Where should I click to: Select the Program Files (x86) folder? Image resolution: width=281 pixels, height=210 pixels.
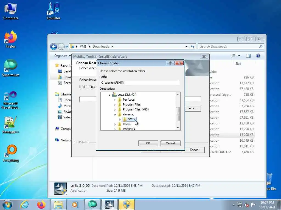136,109
